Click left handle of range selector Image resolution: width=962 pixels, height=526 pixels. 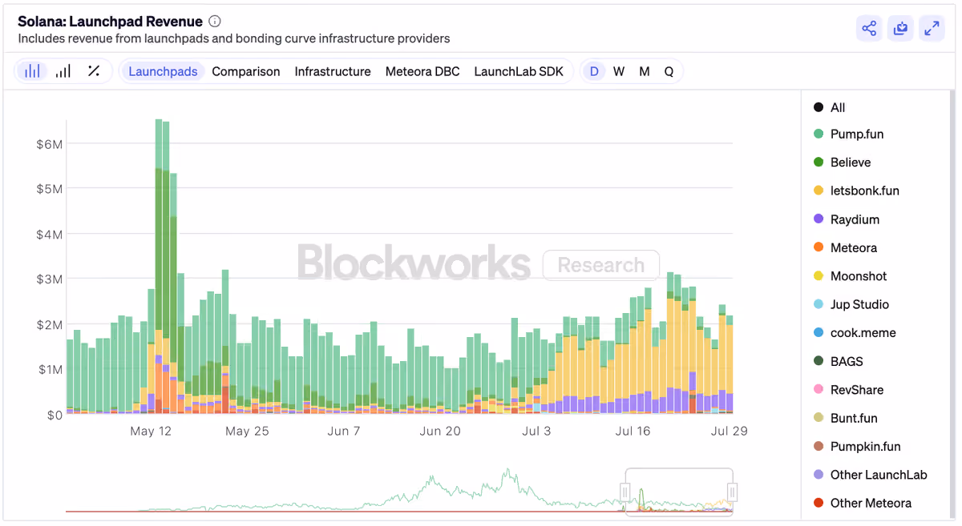[625, 492]
